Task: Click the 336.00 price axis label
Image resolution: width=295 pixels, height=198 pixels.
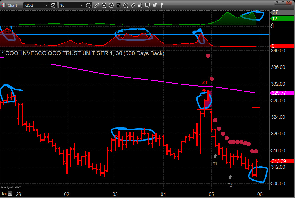Action: (x=278, y=67)
